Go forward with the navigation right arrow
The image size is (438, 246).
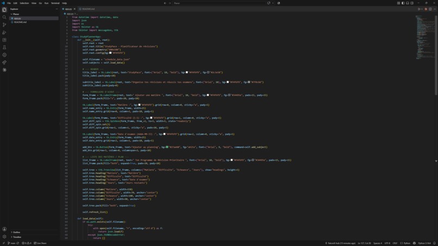[x=170, y=3]
